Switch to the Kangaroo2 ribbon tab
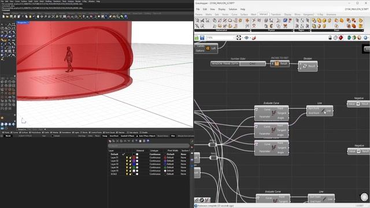This screenshot has width=370, height=208. click(x=309, y=14)
